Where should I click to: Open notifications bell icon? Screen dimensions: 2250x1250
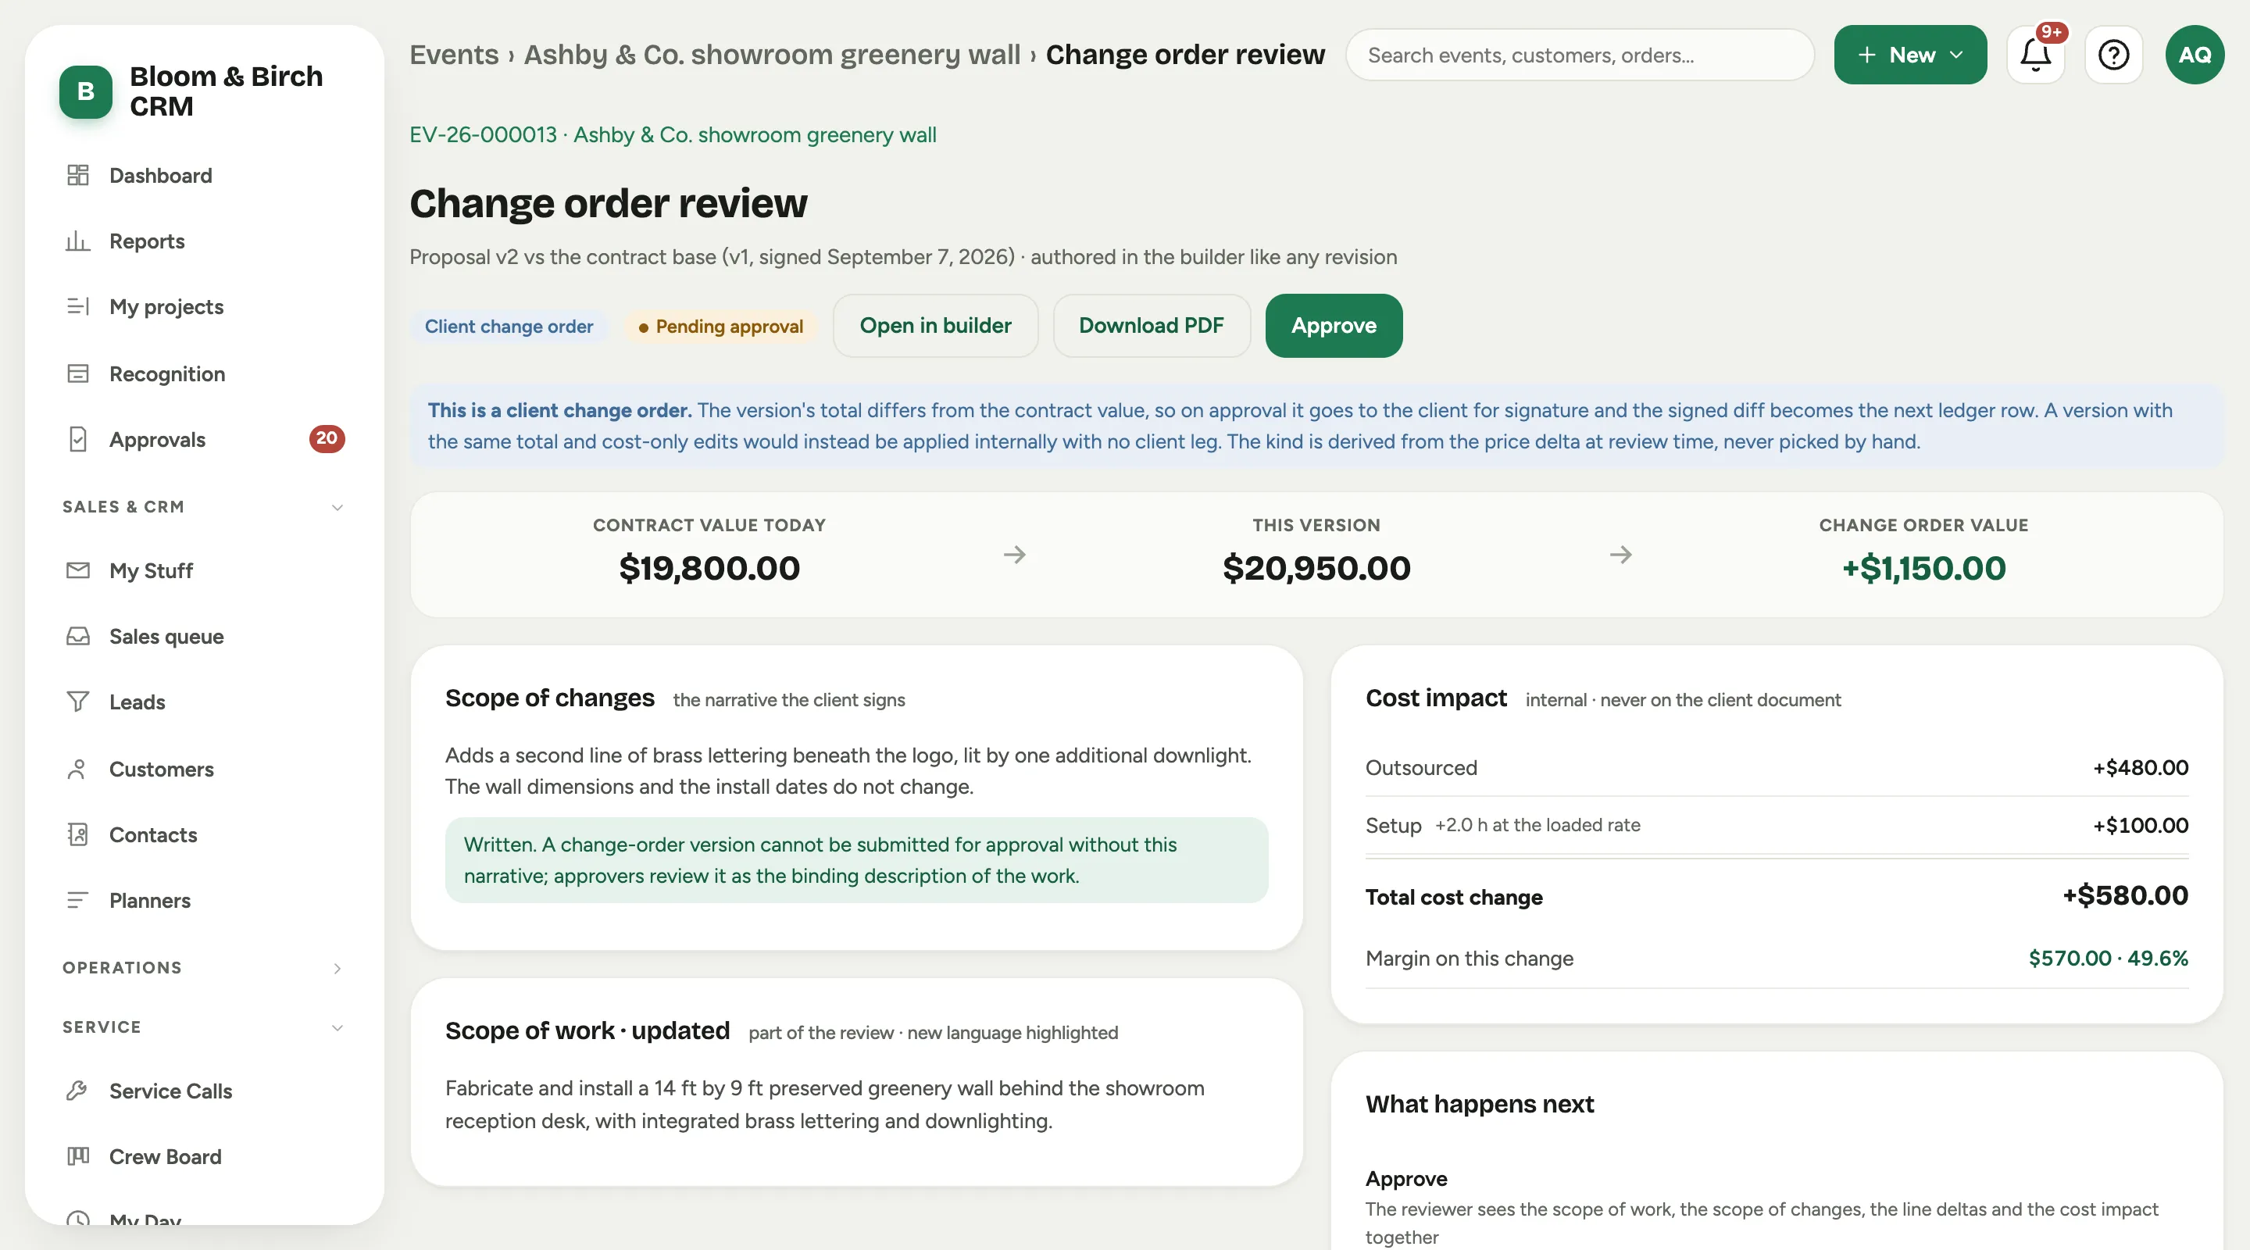2035,55
